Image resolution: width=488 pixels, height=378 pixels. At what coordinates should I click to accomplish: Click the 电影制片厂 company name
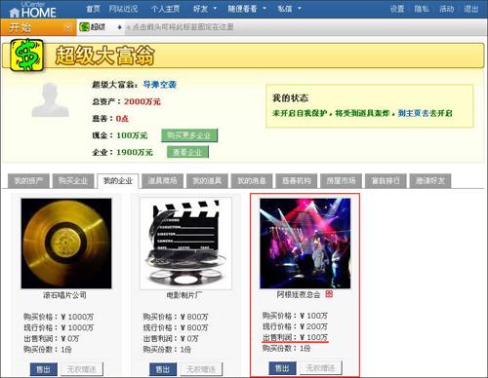coord(184,295)
